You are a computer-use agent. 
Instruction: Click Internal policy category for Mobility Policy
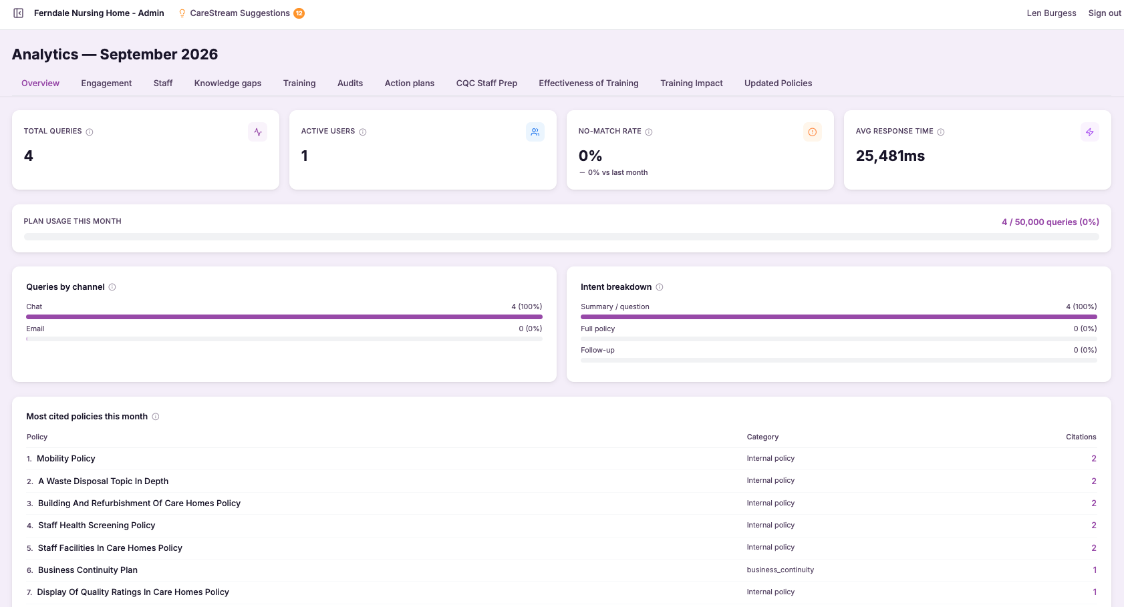coord(770,459)
